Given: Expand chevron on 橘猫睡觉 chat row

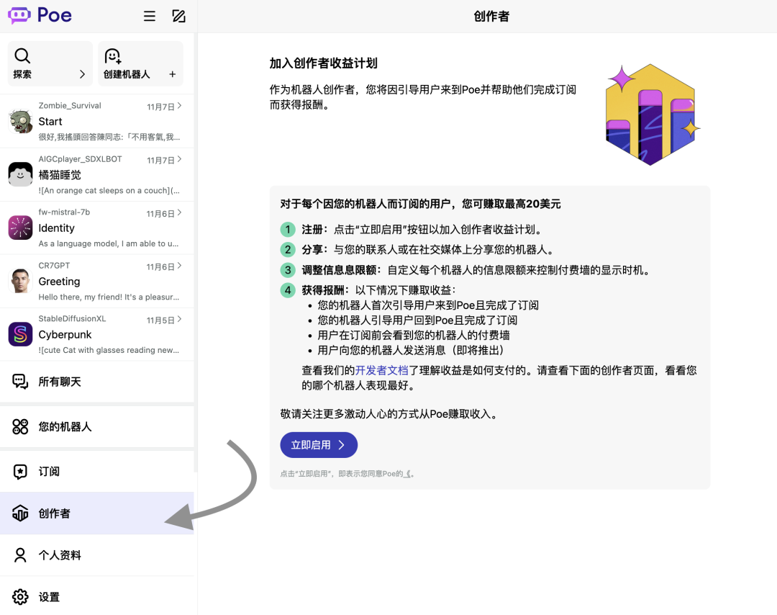Looking at the screenshot, I should [x=179, y=159].
